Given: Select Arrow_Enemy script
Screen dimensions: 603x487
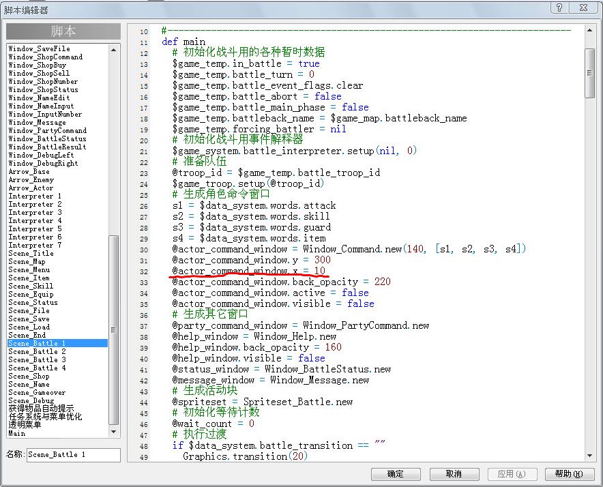Looking at the screenshot, I should (x=31, y=179).
